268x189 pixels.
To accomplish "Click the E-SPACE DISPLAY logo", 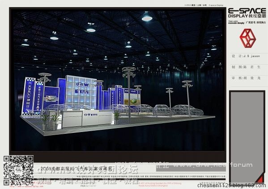I will (x=247, y=13).
